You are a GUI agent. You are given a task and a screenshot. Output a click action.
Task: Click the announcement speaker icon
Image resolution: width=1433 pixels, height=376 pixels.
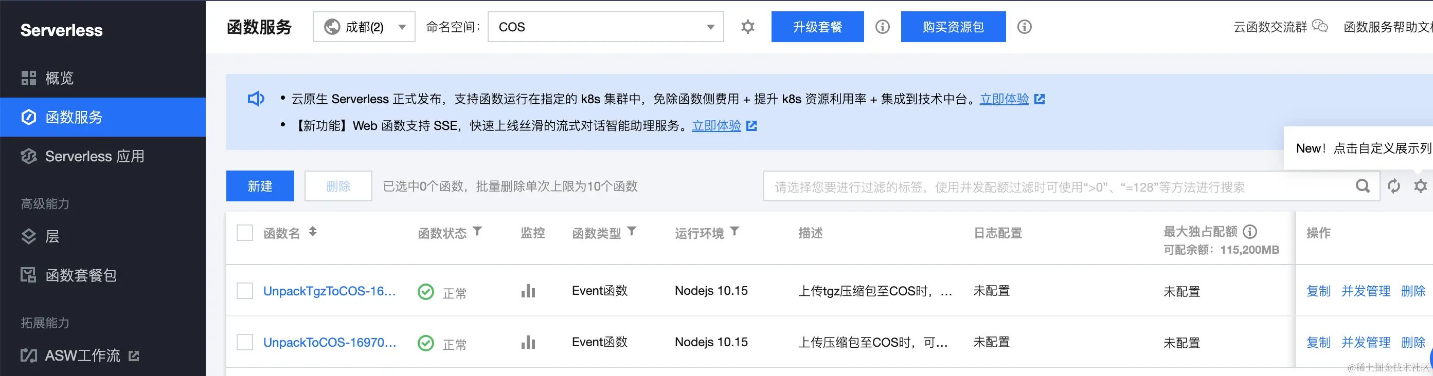click(256, 99)
